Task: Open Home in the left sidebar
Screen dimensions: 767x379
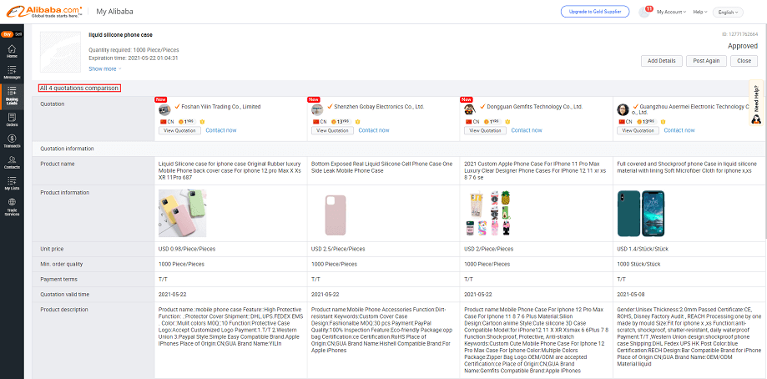Action: pos(12,52)
